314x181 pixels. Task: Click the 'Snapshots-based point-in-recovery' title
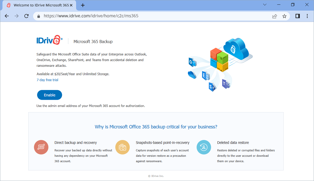(x=163, y=143)
